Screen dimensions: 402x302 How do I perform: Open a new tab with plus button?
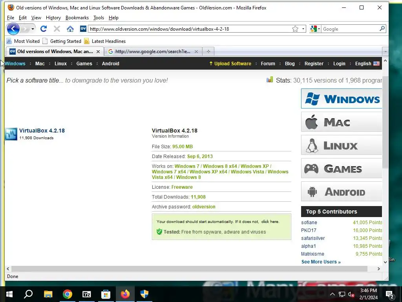point(208,52)
